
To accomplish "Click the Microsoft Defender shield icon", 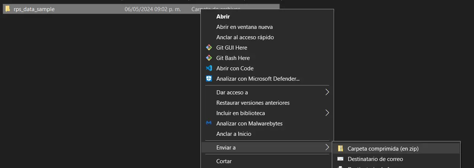I will (x=209, y=79).
